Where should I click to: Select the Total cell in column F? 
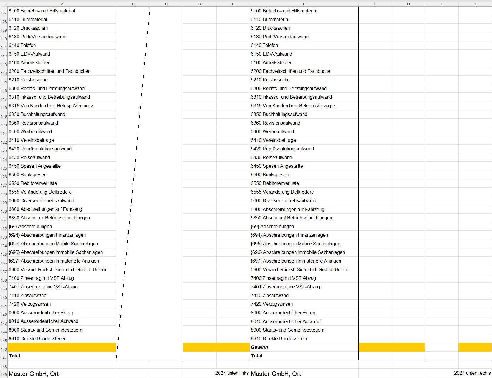coord(304,356)
